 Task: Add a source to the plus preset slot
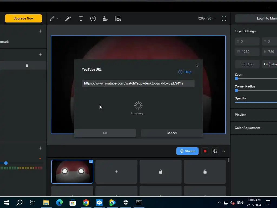(x=116, y=172)
